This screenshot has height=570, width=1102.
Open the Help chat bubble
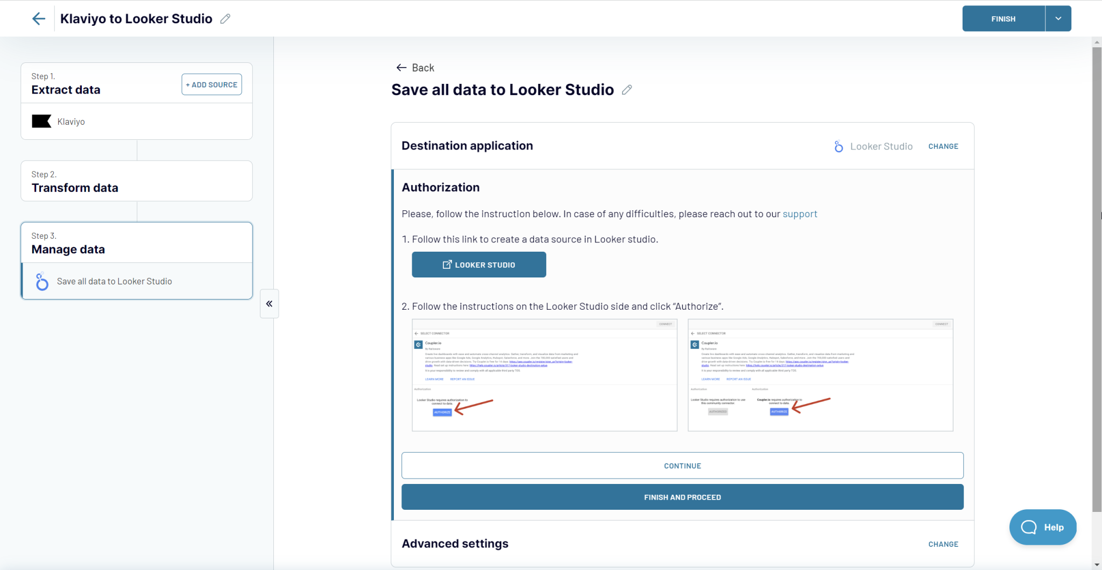click(x=1042, y=528)
